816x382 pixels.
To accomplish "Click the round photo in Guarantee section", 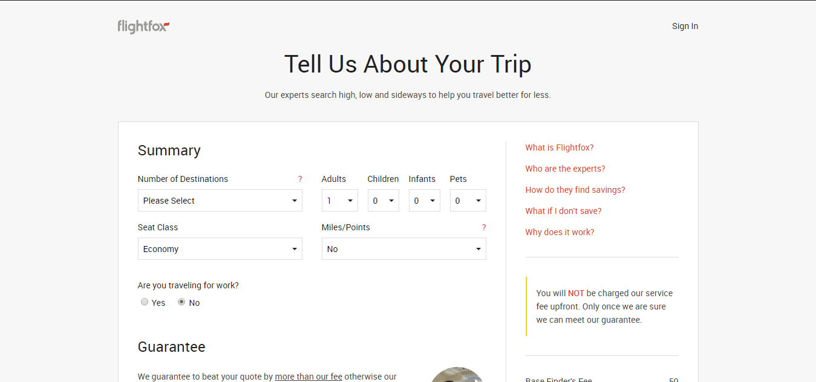I will click(457, 375).
